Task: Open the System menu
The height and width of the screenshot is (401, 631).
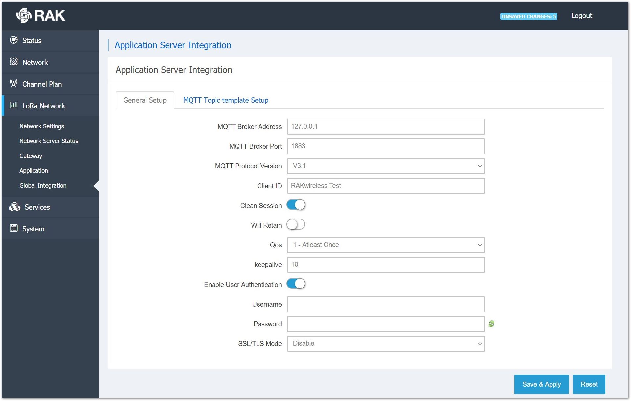Action: (x=50, y=229)
